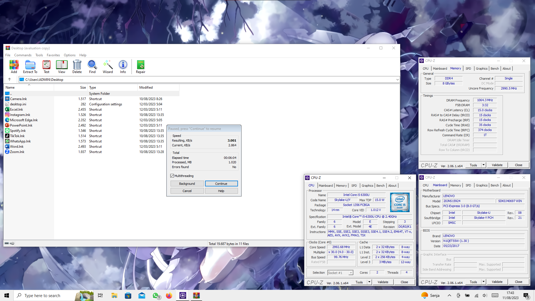This screenshot has height=301, width=535.
Task: Open the Favorites menu in WinRAR
Action: (x=53, y=55)
